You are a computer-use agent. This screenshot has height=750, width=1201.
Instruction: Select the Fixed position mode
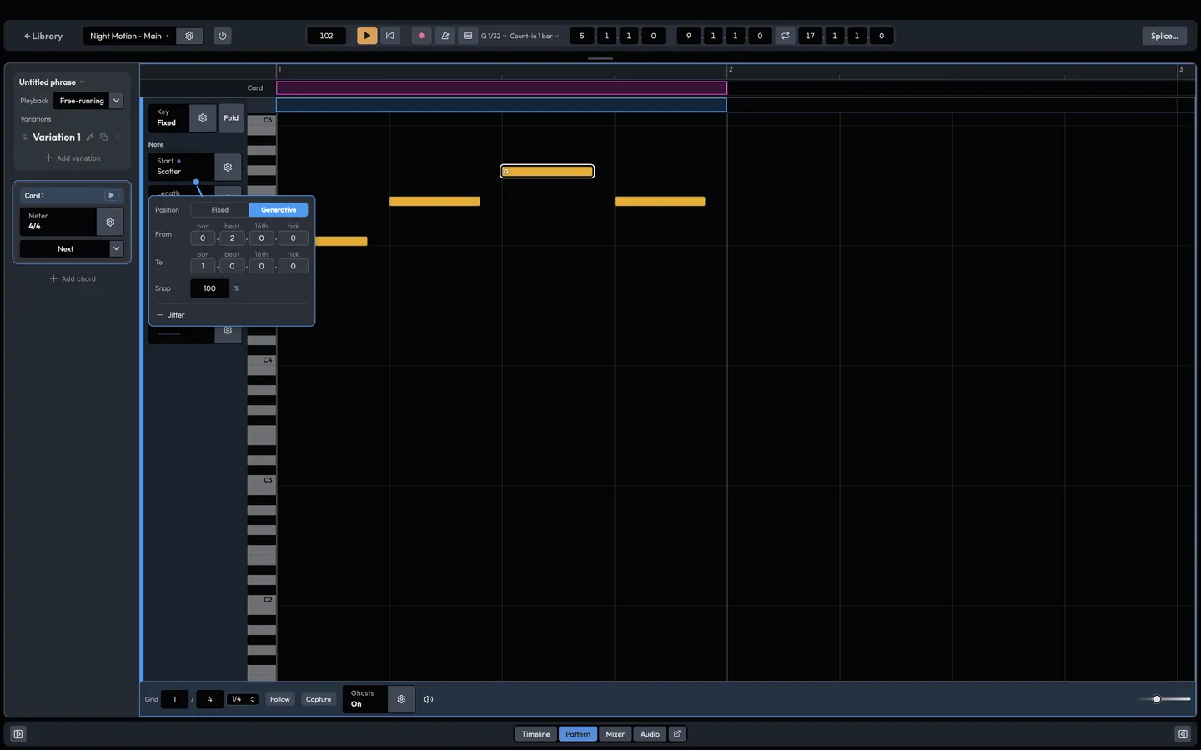click(220, 210)
